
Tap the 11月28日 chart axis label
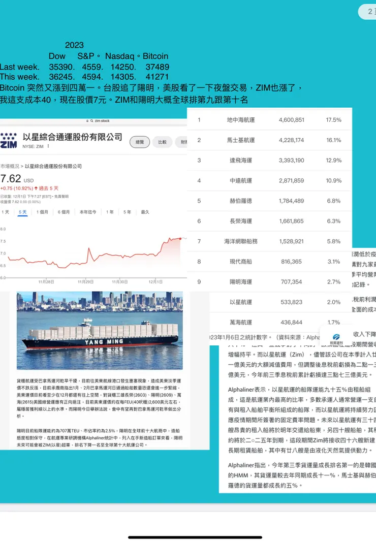tap(46, 282)
